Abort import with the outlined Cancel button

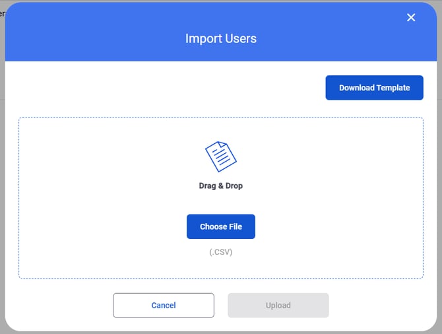pos(164,305)
